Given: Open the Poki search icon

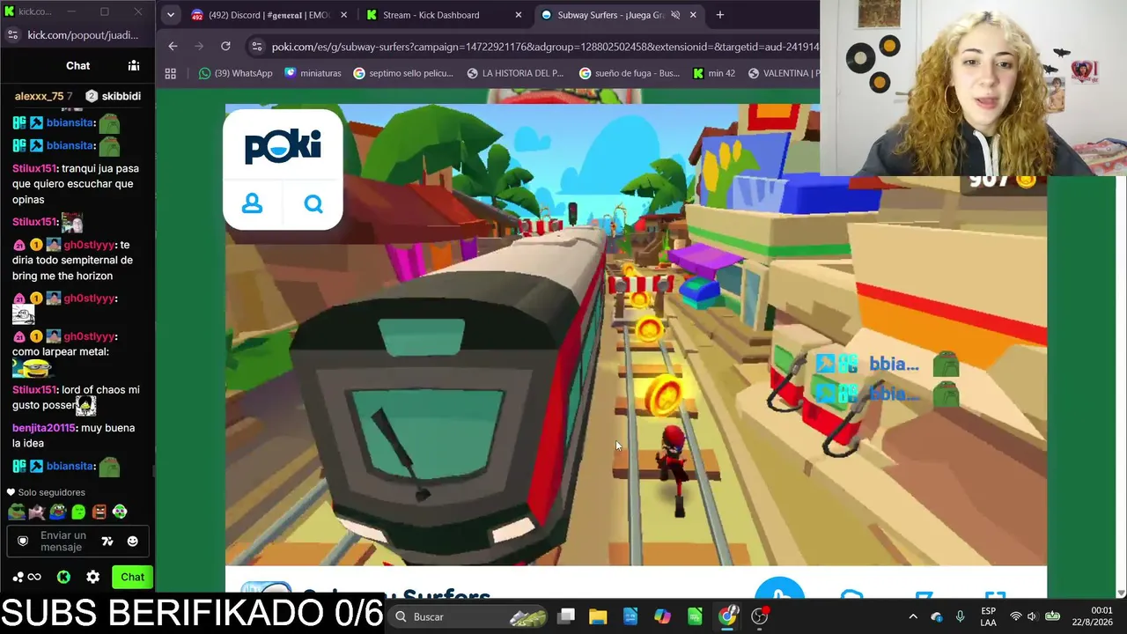Looking at the screenshot, I should click(313, 204).
